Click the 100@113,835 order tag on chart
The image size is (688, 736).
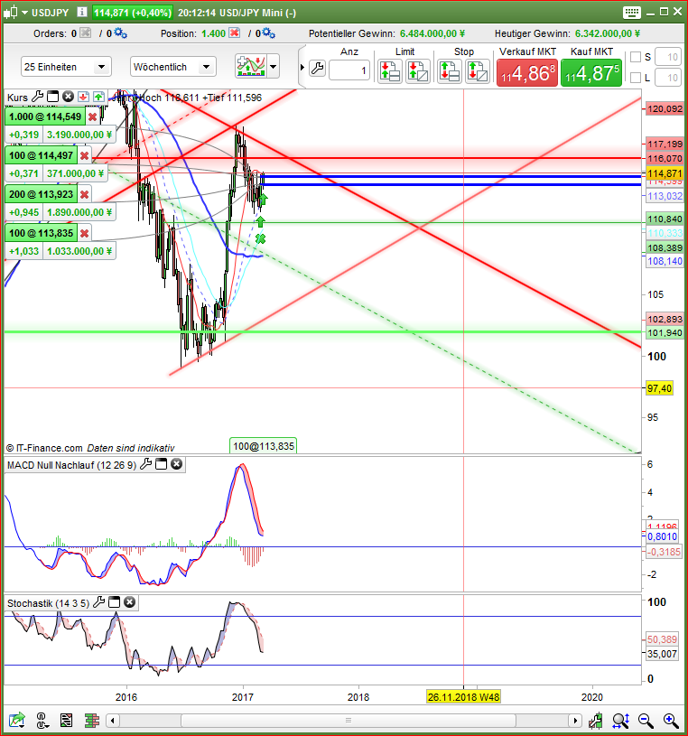264,446
